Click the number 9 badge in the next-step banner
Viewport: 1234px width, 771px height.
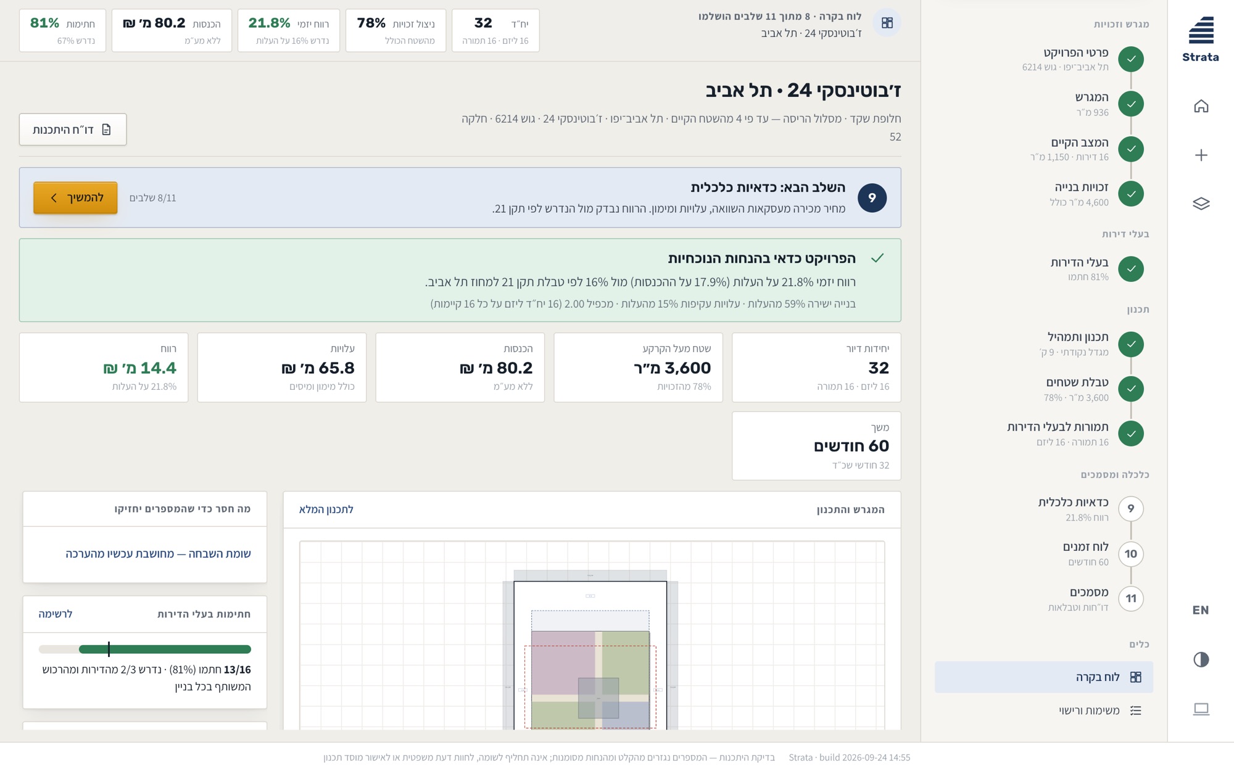click(x=872, y=198)
